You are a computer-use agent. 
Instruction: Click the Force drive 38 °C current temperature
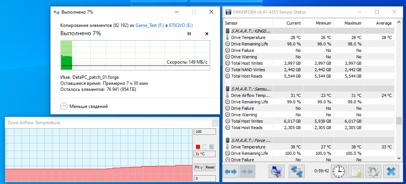coord(296,147)
